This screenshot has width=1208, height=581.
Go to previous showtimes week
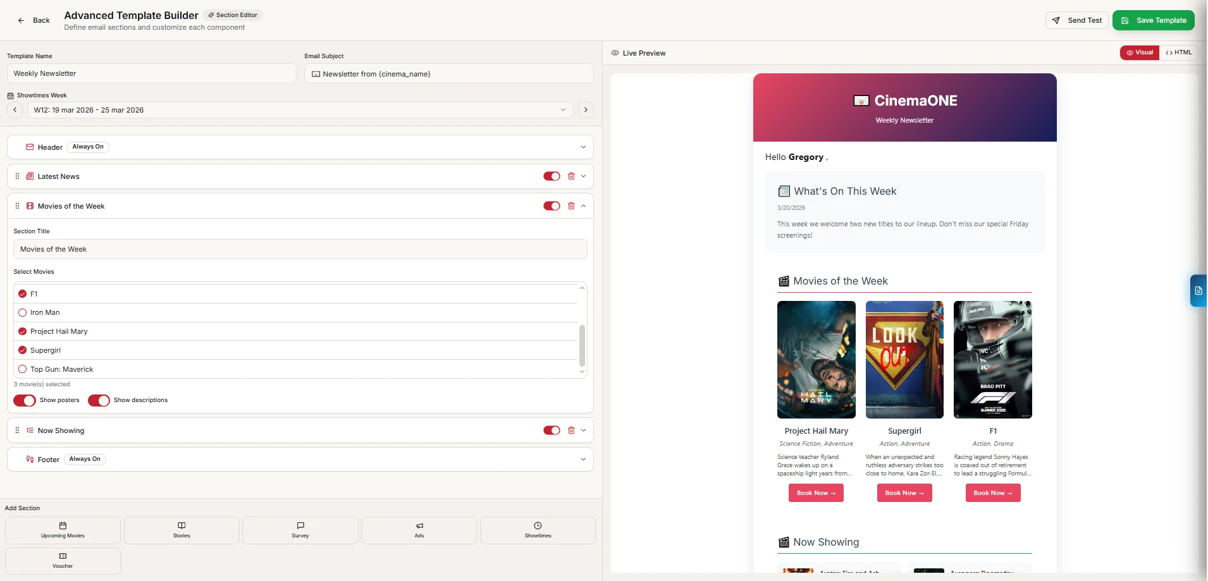click(x=15, y=110)
